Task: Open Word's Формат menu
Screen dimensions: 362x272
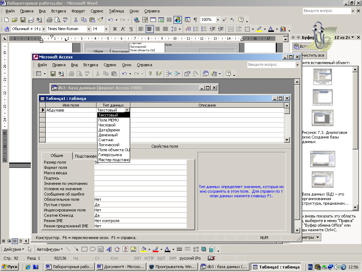Action: (78, 11)
